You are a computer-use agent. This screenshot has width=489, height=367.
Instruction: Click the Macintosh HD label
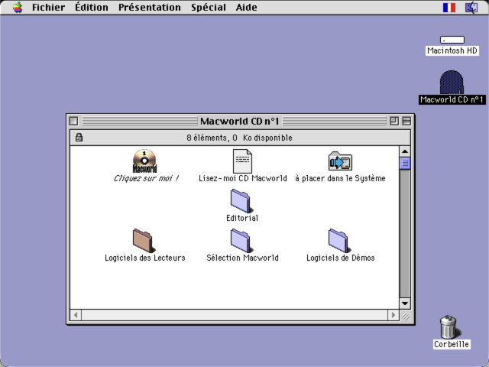tap(452, 50)
